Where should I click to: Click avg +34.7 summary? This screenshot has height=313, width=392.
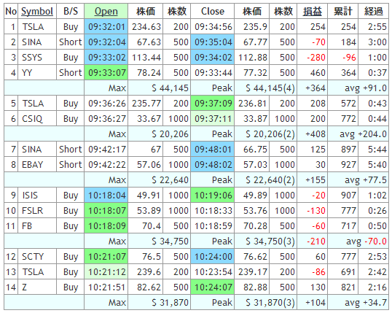tap(366, 303)
